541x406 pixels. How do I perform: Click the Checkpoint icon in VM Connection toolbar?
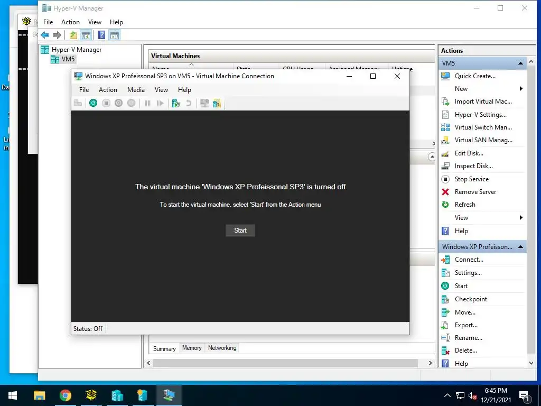point(176,103)
